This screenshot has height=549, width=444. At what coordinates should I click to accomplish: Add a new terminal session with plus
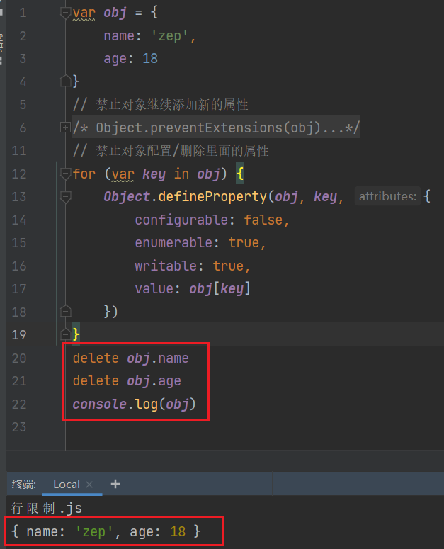pos(115,484)
